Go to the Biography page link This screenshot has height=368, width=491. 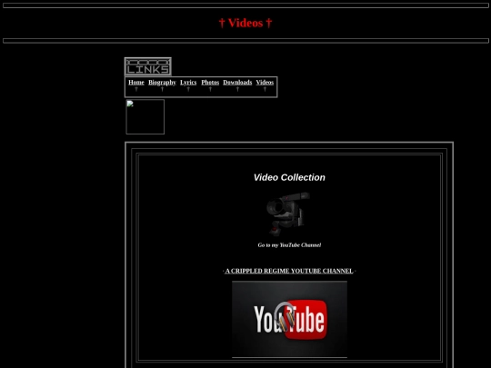pos(162,83)
